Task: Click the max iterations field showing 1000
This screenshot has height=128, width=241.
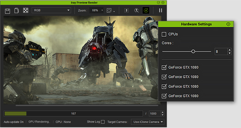Action: [155, 114]
